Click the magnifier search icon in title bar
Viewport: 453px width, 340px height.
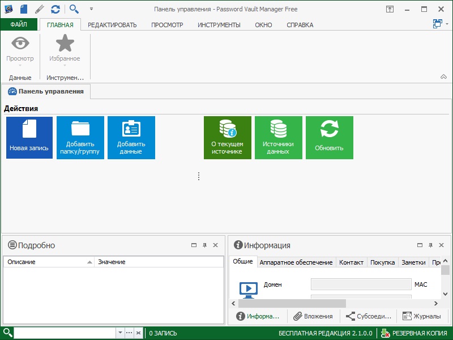(74, 9)
